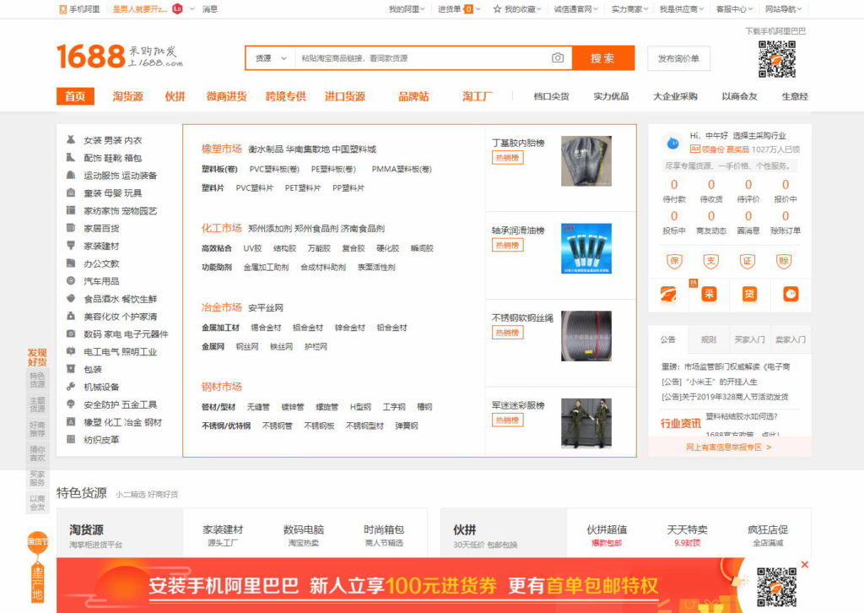Close the bottom promotional banner
Screen dimensions: 864x613
(804, 564)
